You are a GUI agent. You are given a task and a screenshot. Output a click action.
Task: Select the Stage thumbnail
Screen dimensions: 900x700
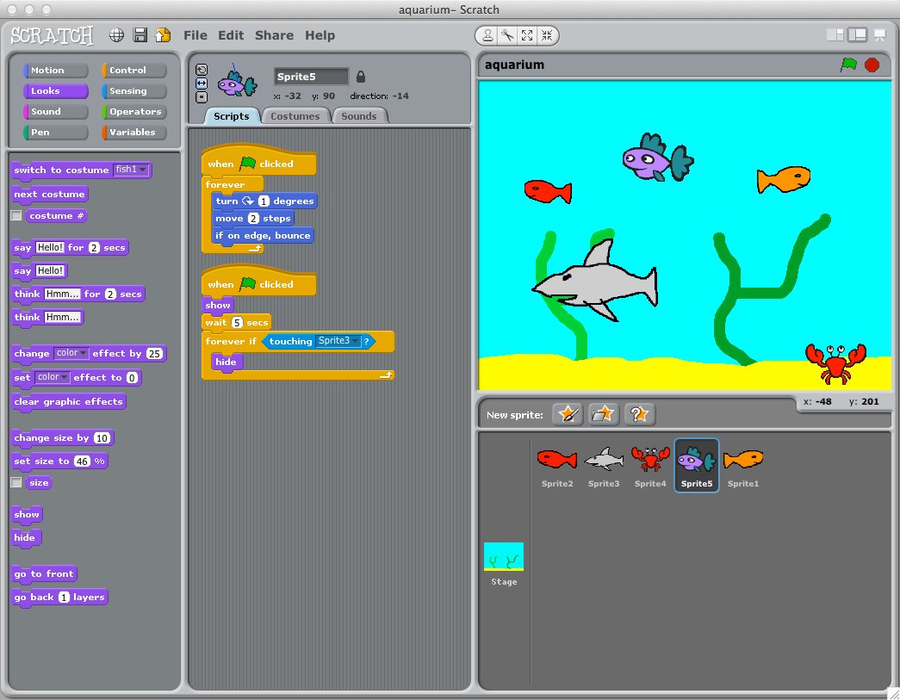tap(504, 563)
